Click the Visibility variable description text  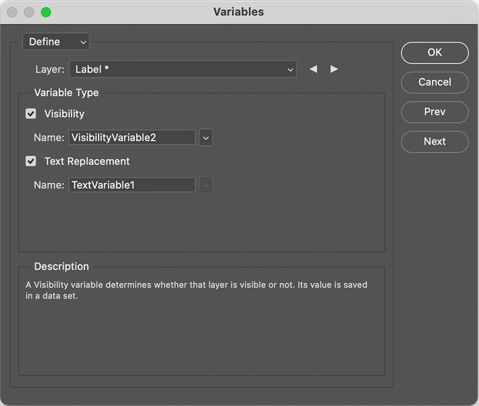pos(196,290)
